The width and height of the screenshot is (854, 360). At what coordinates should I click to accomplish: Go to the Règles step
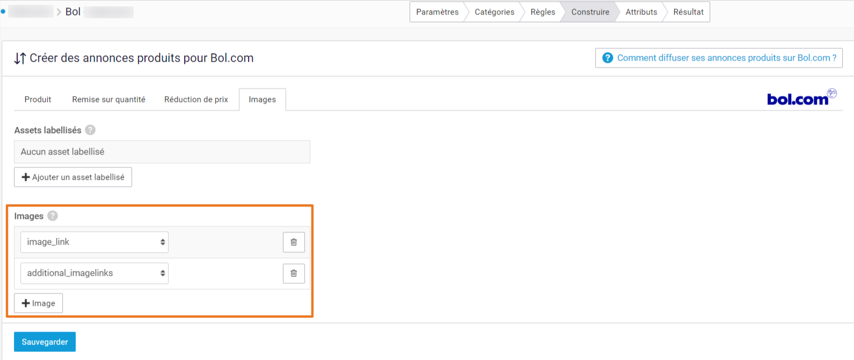click(x=543, y=12)
